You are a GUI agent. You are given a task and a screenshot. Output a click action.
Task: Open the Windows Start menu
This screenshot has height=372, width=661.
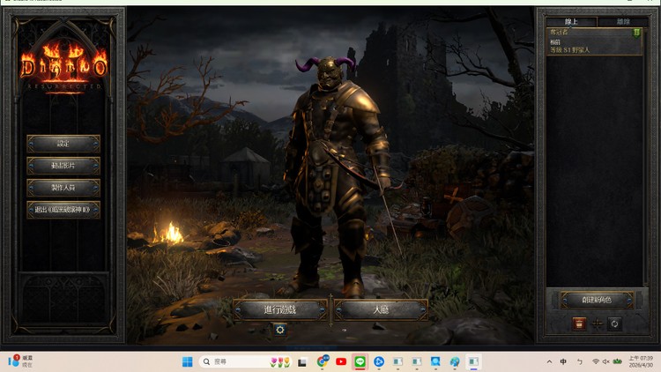188,361
